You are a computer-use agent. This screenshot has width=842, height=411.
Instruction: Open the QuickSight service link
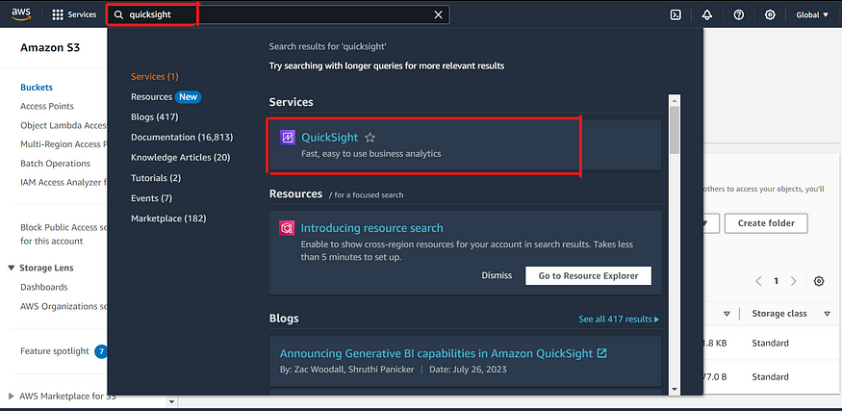pos(330,138)
